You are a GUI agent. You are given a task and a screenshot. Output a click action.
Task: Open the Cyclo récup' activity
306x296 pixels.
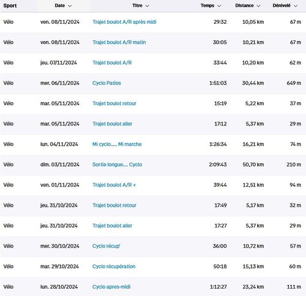click(106, 246)
